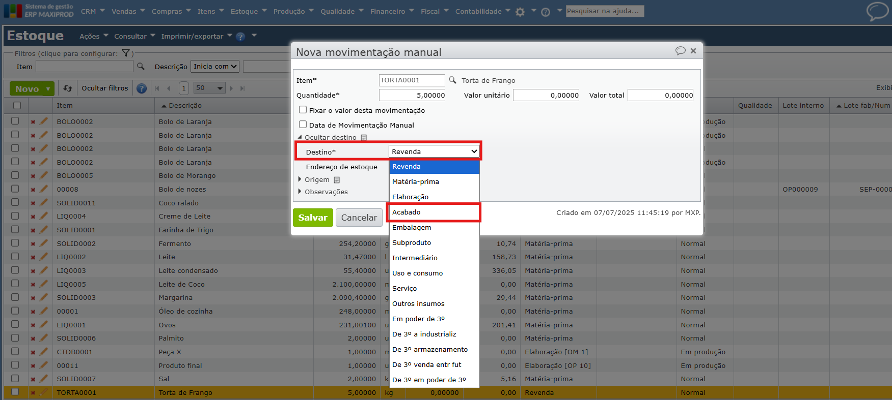This screenshot has height=400, width=892.
Task: Tick the checkbox for Leite de Coco
Action: [15, 284]
